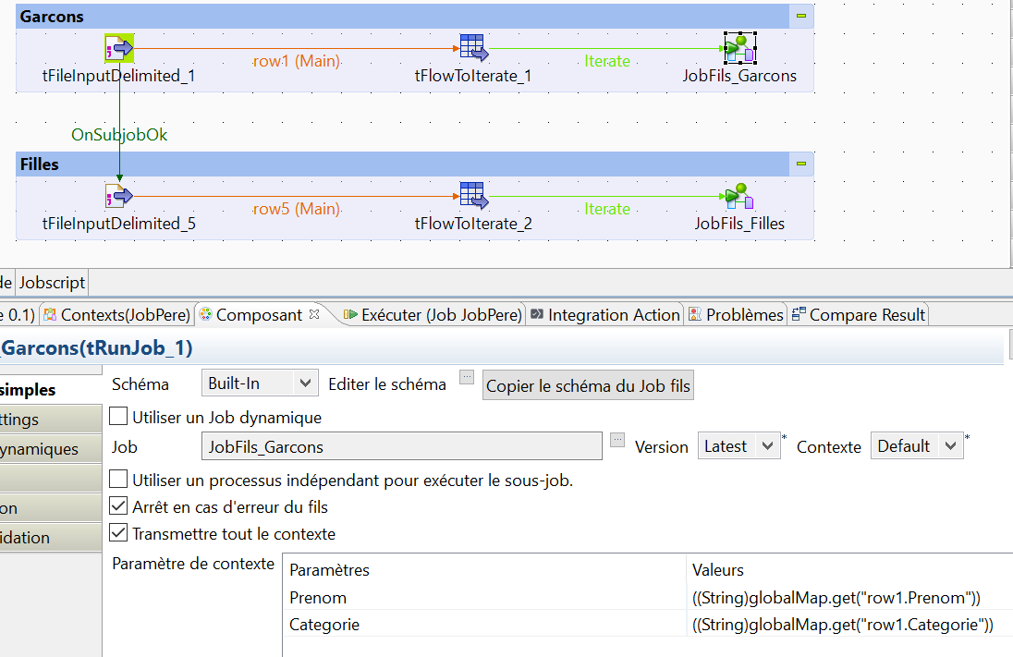Open the Contexte Default dropdown

[917, 445]
